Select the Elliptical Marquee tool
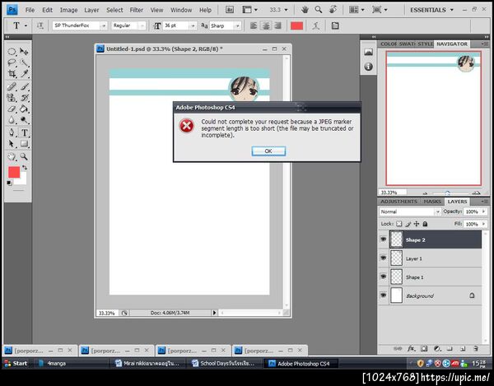This screenshot has width=494, height=386. point(12,52)
